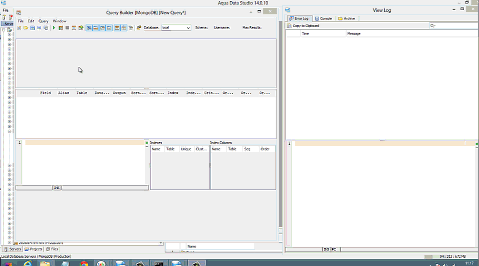Switch to the Archive tab in View Log
Viewport: 479px width, 266px height.
pyautogui.click(x=346, y=18)
